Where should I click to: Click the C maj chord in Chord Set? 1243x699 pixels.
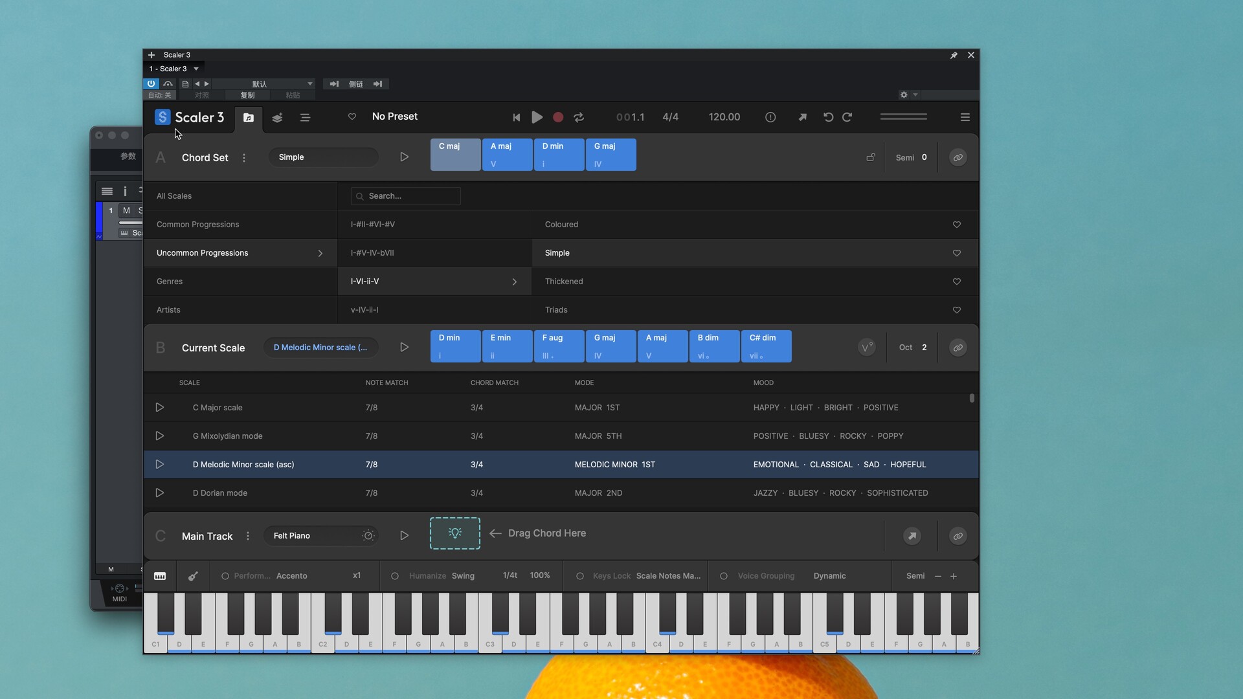[x=456, y=155]
